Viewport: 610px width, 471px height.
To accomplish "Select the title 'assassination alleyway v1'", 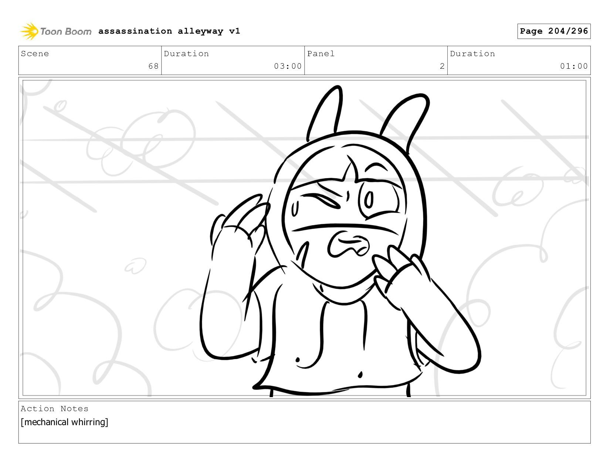I will tap(169, 31).
